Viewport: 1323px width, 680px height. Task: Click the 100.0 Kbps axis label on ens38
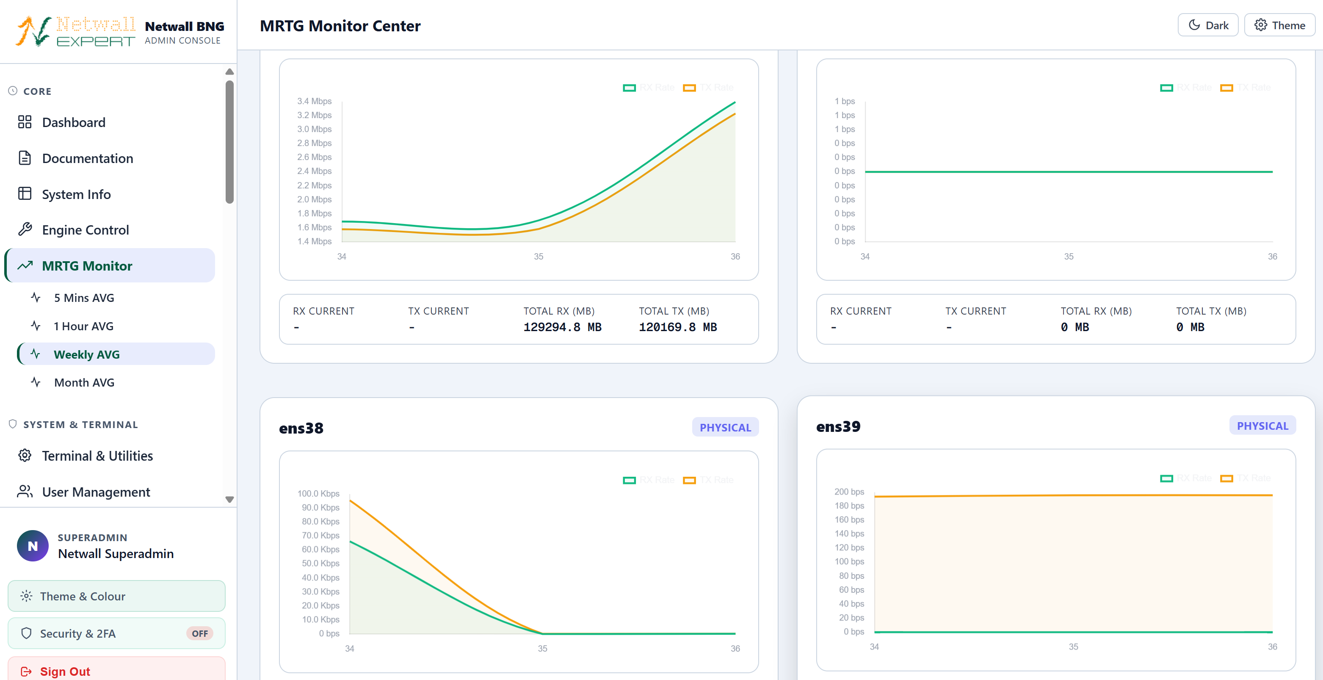[318, 494]
